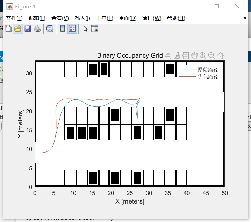Toggle the legend with the Insert Legend icon
251x222 pixels.
(x=72, y=29)
